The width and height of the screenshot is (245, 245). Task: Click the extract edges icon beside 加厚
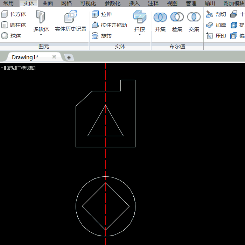click(x=234, y=25)
